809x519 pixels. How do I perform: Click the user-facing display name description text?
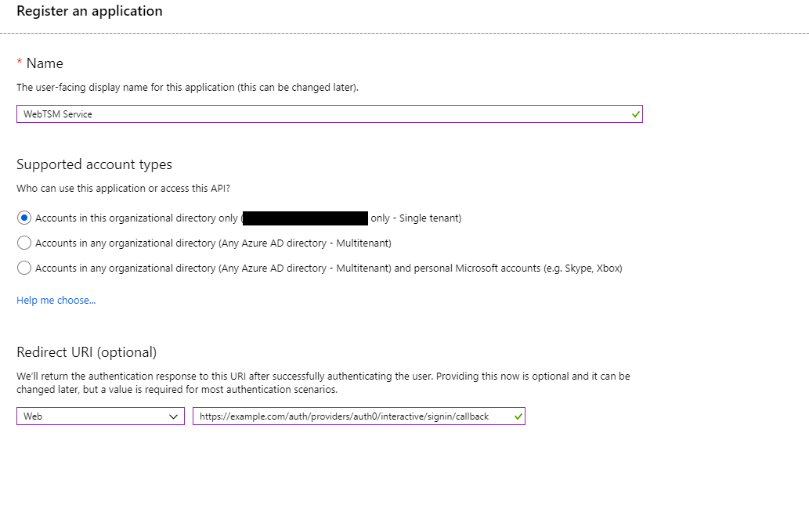[x=187, y=88]
